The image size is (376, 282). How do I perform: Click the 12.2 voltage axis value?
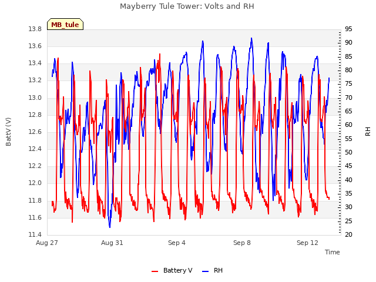pyautogui.click(x=35, y=166)
